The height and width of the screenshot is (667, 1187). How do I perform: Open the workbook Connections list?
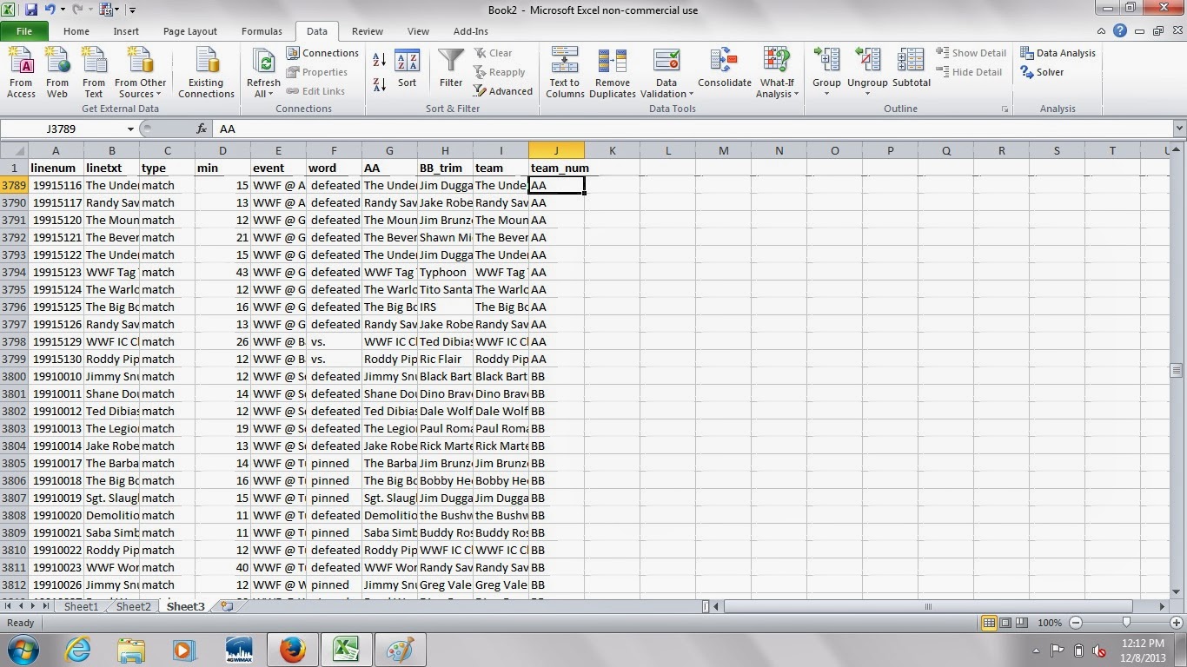click(x=322, y=53)
